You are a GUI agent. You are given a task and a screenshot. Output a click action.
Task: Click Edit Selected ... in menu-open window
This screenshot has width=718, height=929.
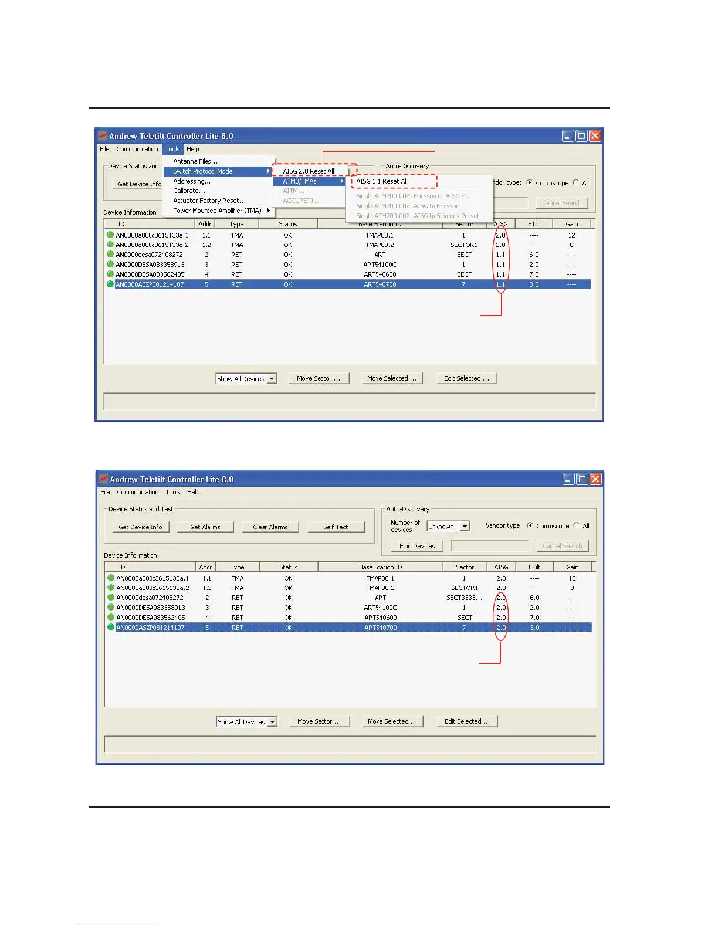coord(466,378)
